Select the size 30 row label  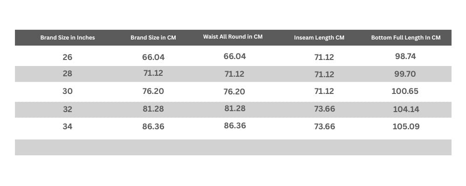68,91
